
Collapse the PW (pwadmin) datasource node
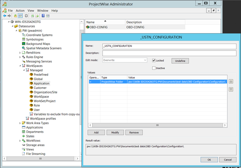click(x=16, y=31)
